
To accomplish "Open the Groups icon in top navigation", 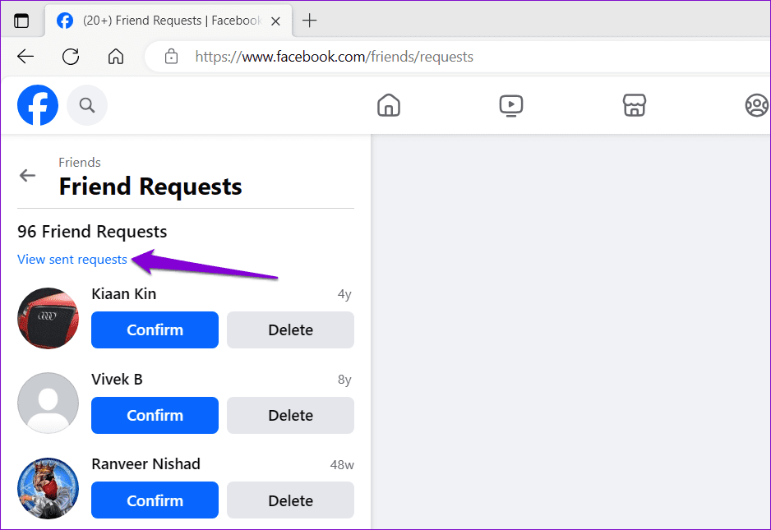I will click(756, 105).
